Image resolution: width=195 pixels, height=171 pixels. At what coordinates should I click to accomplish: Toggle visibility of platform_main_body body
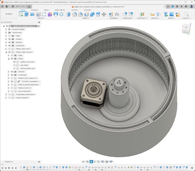coord(14,62)
